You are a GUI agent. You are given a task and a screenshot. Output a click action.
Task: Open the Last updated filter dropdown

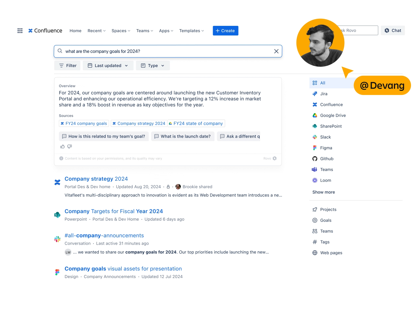coord(108,66)
